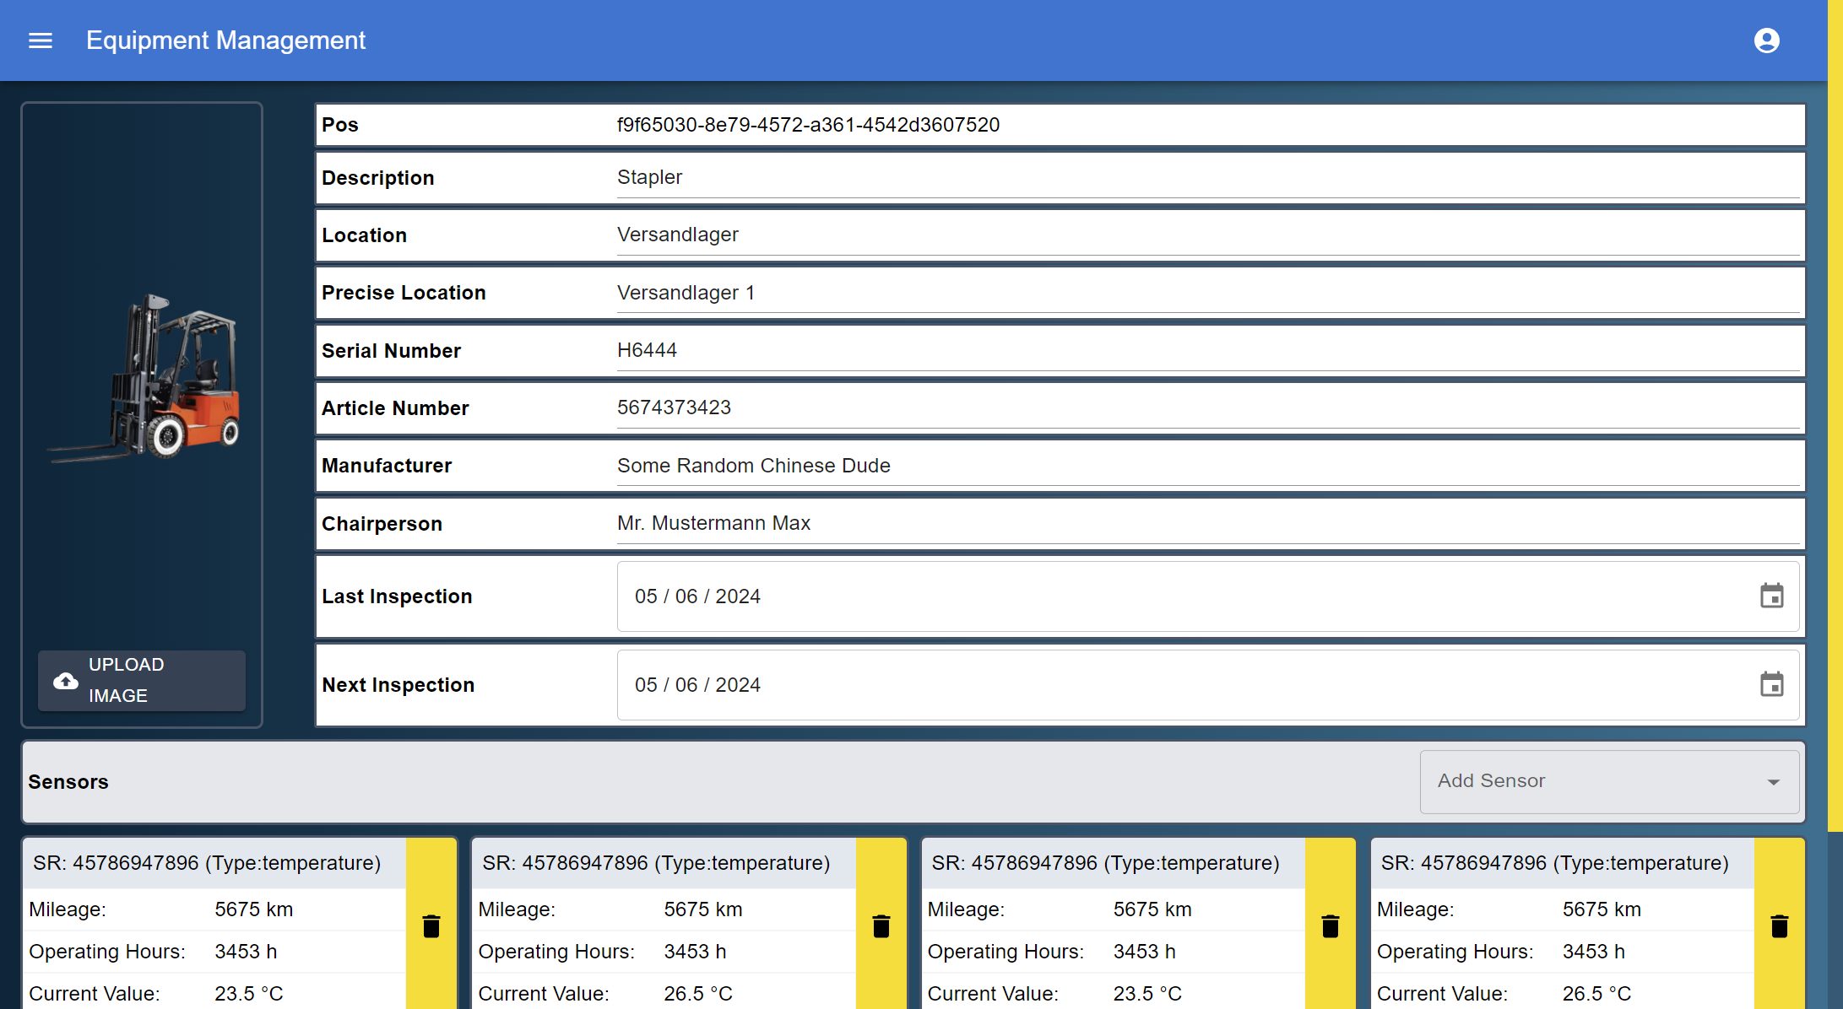Open the user account profile icon
The width and height of the screenshot is (1843, 1009).
tap(1766, 40)
